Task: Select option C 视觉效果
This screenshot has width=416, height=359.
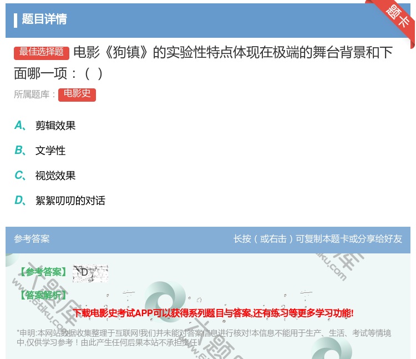Action: (45, 176)
